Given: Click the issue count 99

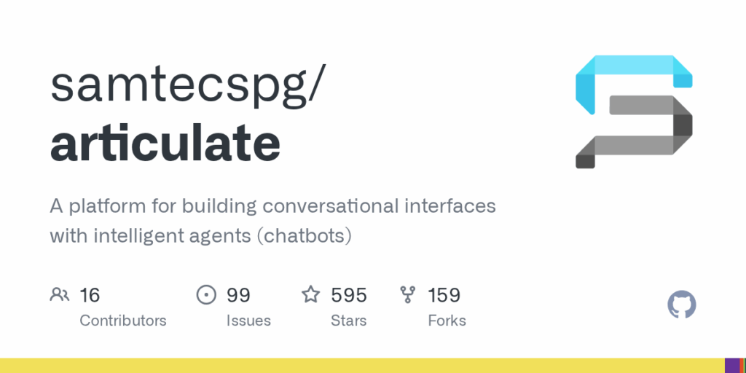Looking at the screenshot, I should tap(238, 295).
